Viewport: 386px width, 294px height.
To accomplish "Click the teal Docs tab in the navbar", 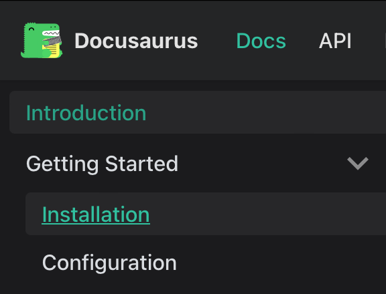I will pyautogui.click(x=261, y=41).
